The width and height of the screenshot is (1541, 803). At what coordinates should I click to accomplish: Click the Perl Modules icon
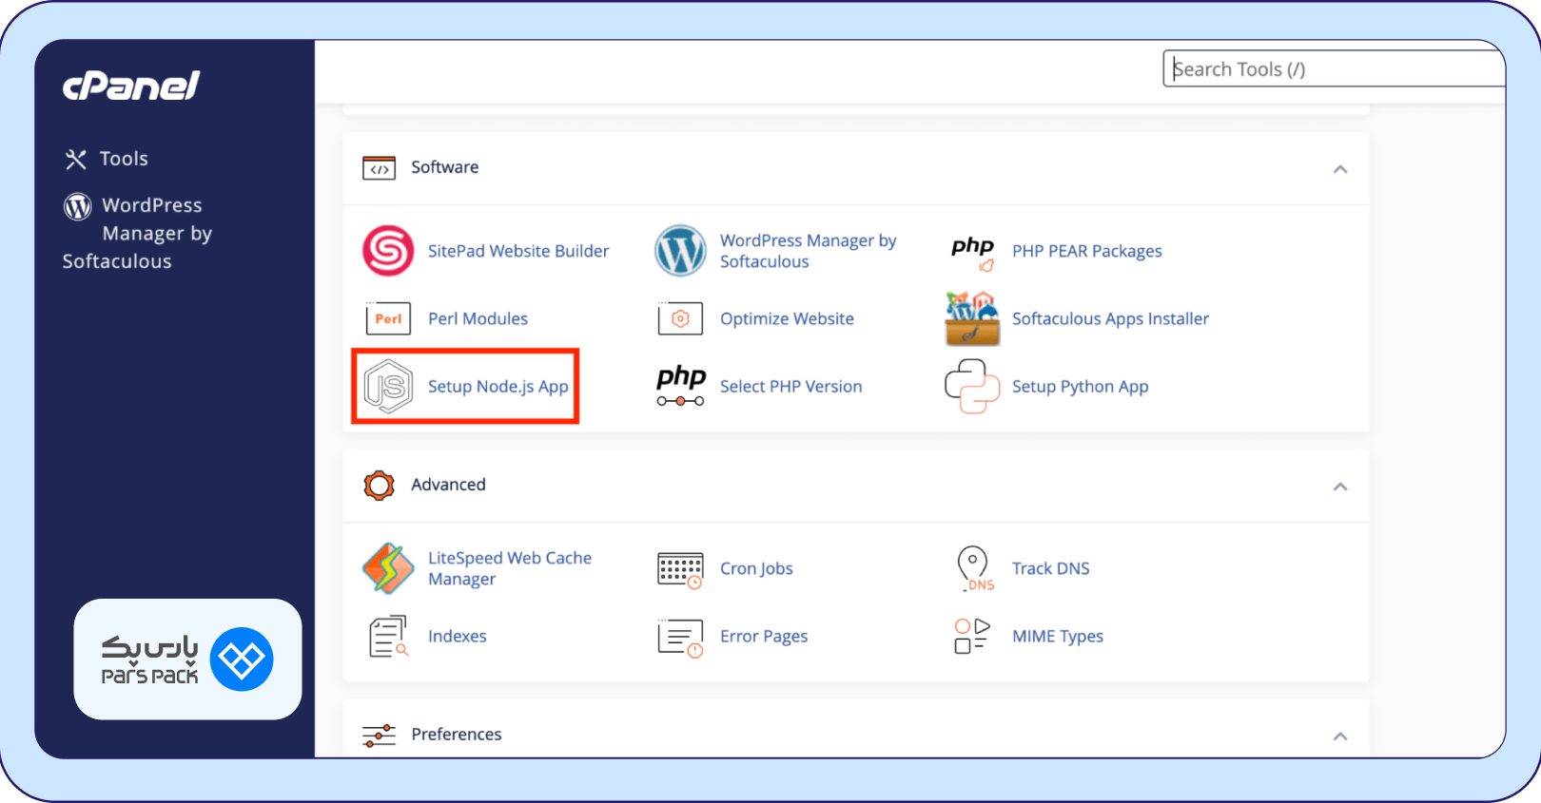pyautogui.click(x=388, y=318)
